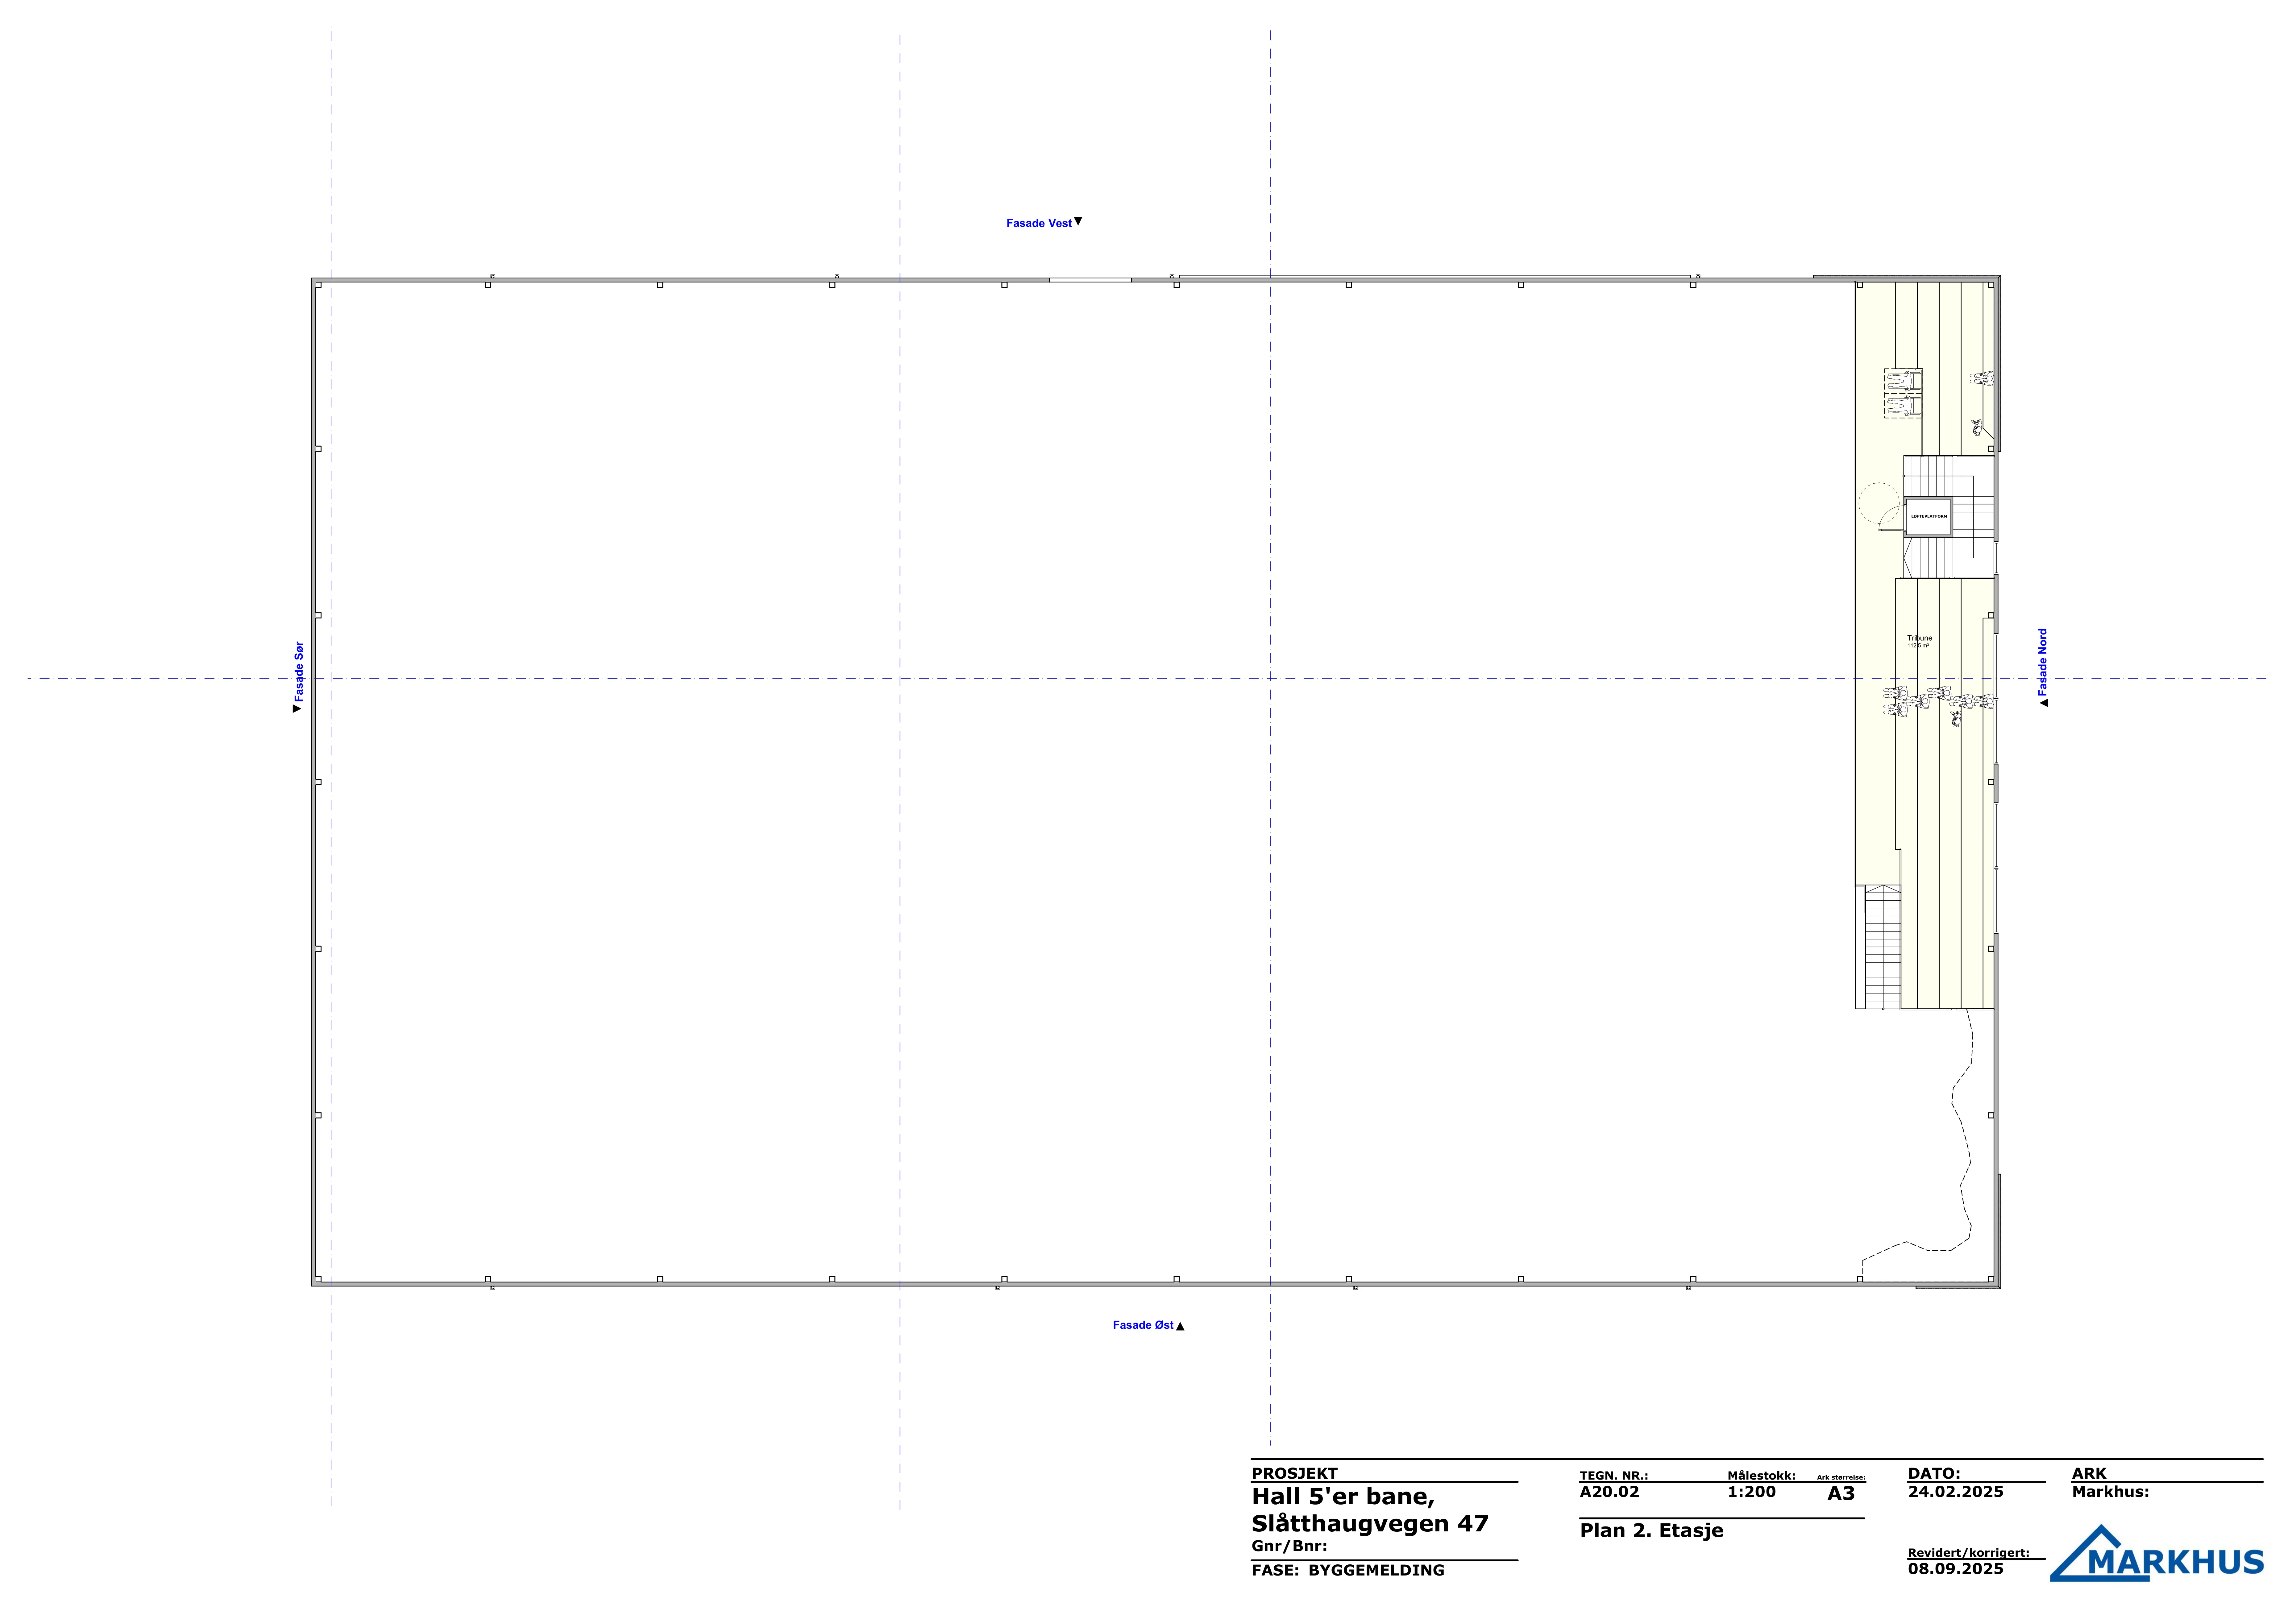Click the Markhus logo in the title block
Image resolution: width=2296 pixels, height=1623 pixels.
(2157, 1553)
